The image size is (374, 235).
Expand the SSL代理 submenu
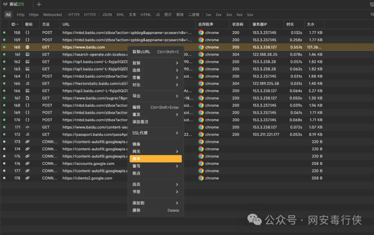tap(155, 133)
